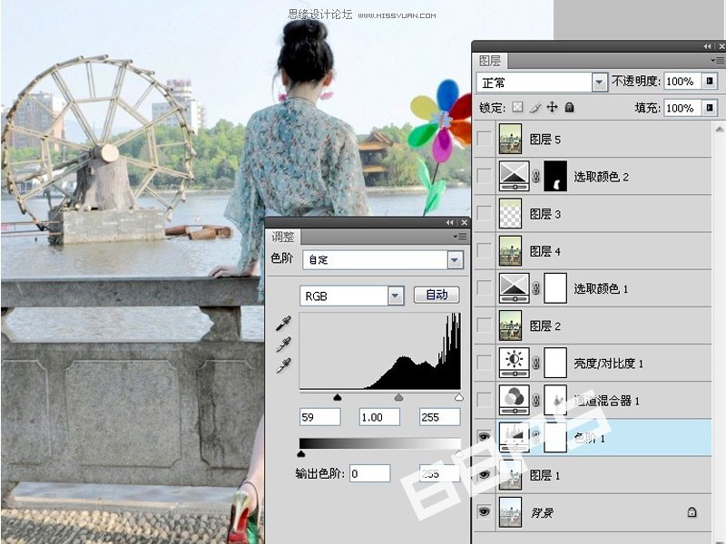The width and height of the screenshot is (726, 544).
Task: Hide the 色阶 1 layer
Action: [x=485, y=437]
